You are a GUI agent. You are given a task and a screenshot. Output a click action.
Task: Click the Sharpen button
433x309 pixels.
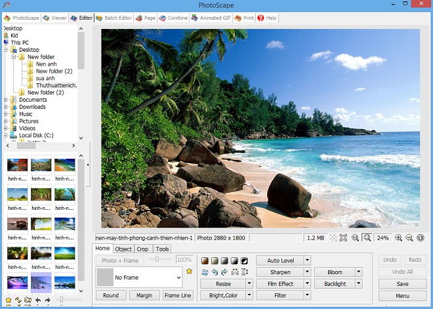(x=279, y=272)
